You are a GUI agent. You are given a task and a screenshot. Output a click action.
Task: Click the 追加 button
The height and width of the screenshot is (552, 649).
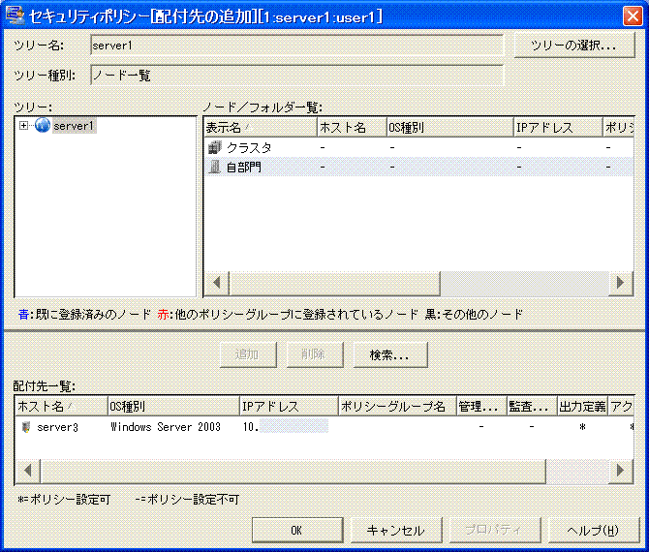click(x=248, y=354)
